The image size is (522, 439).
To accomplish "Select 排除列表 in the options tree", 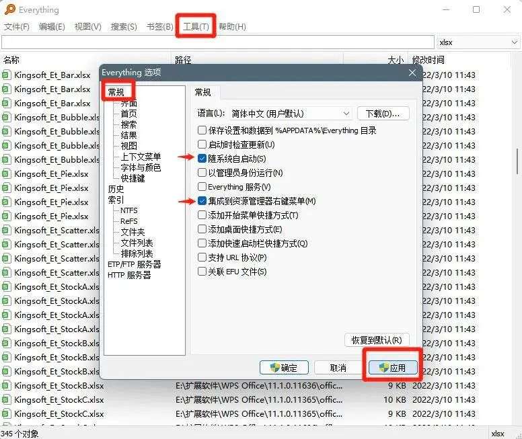I will (x=137, y=253).
